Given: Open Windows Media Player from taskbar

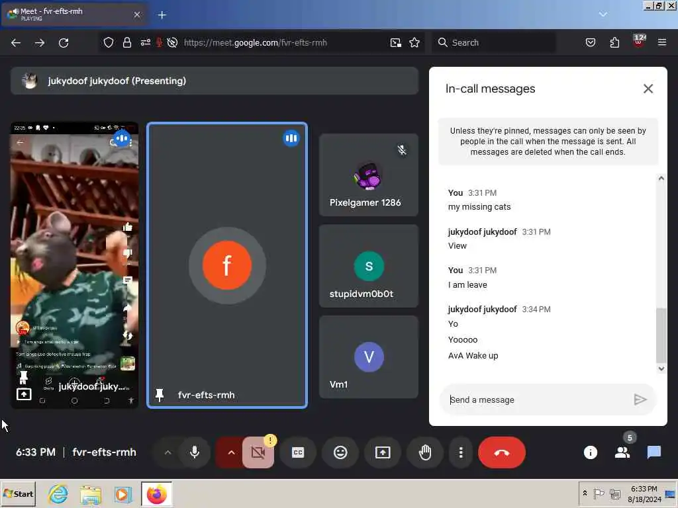Looking at the screenshot, I should pos(122,495).
